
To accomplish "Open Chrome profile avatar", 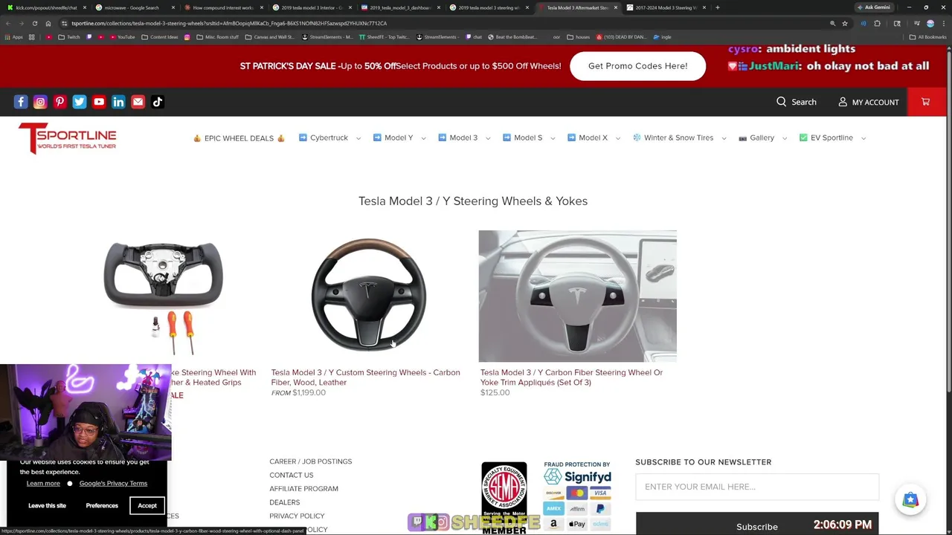I will (x=930, y=23).
